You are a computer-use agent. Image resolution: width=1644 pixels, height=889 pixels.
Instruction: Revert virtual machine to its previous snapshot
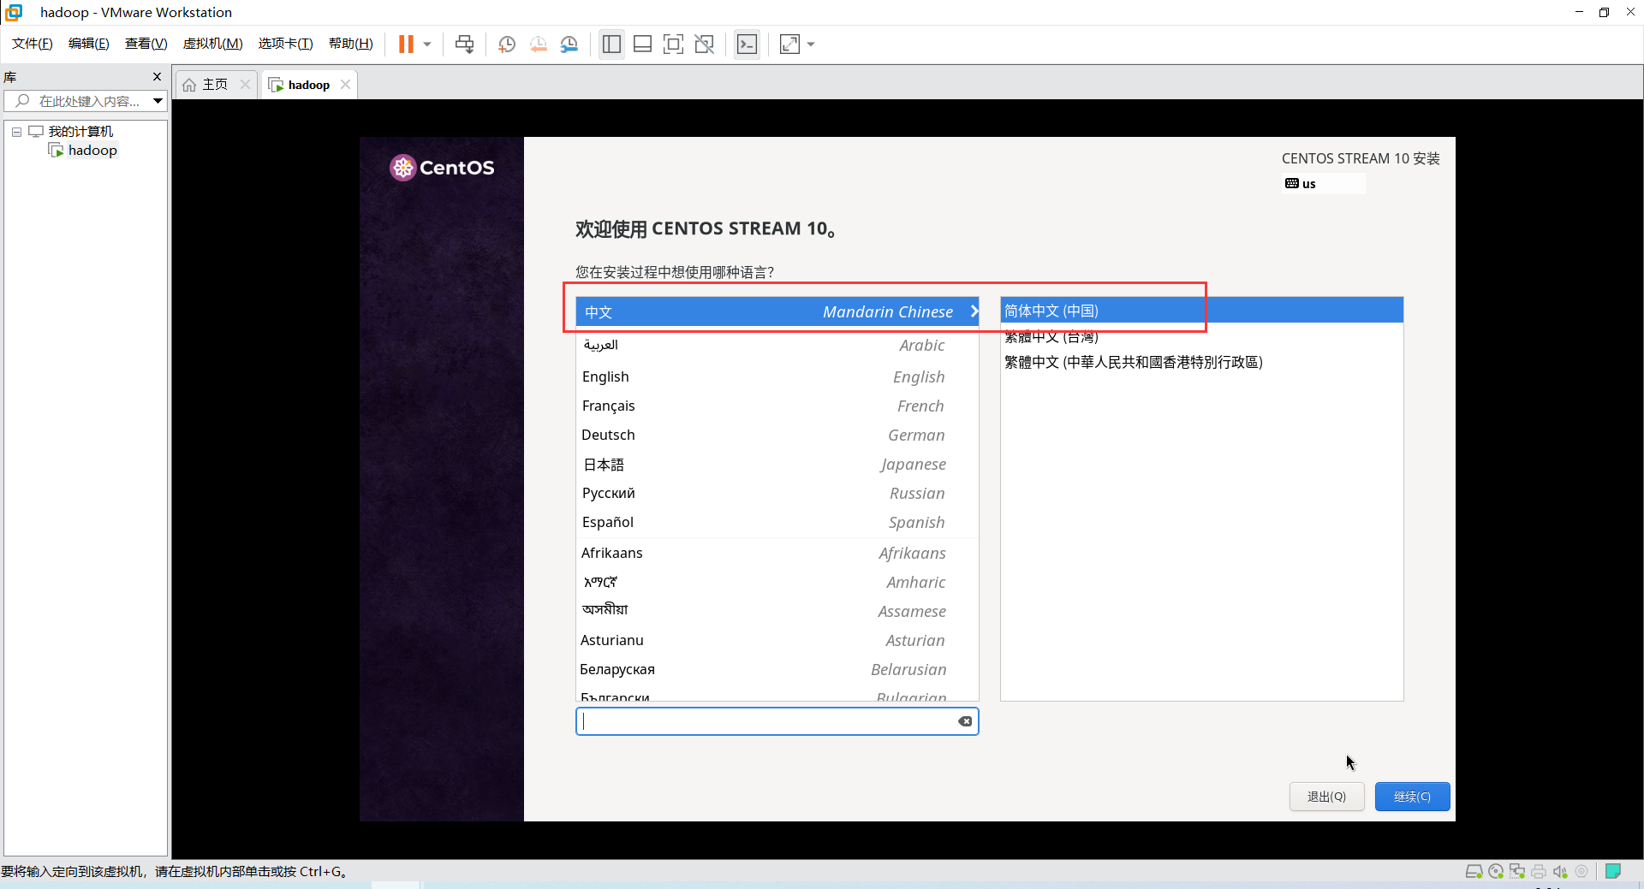538,44
